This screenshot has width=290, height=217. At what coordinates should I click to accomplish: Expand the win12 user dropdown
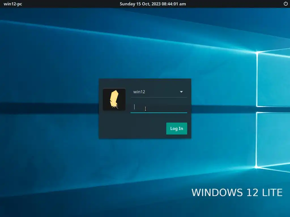point(159,92)
